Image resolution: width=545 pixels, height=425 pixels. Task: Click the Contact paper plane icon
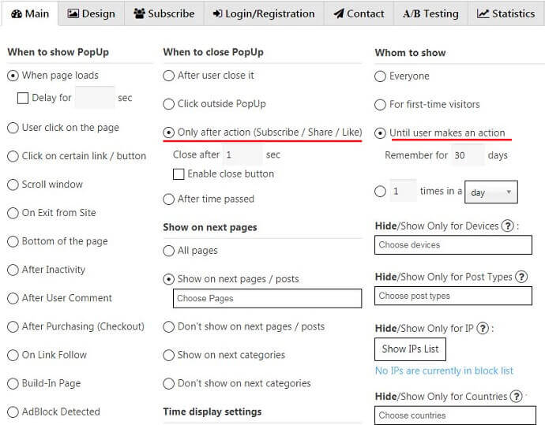click(x=339, y=13)
